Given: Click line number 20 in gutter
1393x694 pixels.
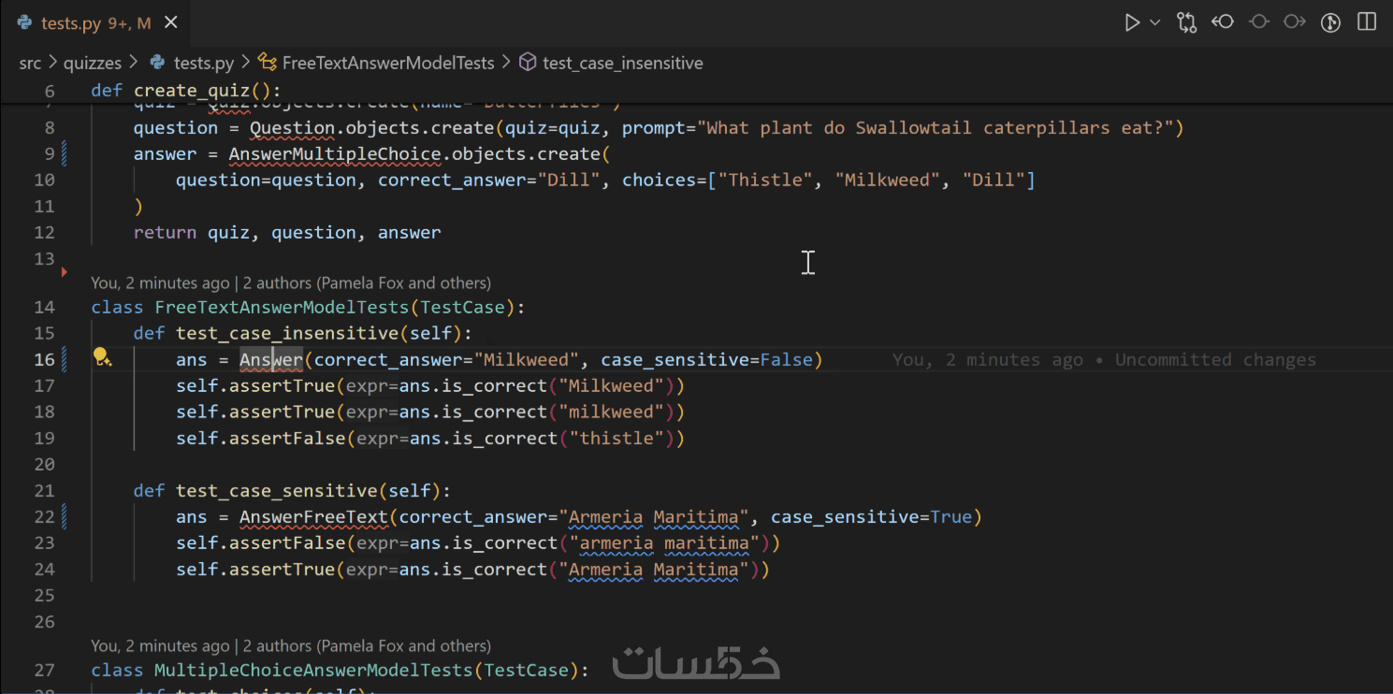Looking at the screenshot, I should pos(44,464).
